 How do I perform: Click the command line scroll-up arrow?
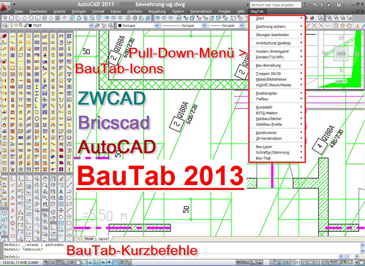pyautogui.click(x=362, y=245)
